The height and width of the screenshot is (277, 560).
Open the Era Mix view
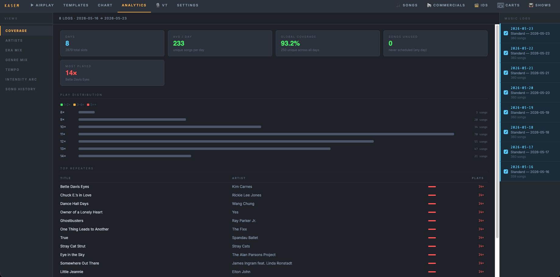pos(26,50)
